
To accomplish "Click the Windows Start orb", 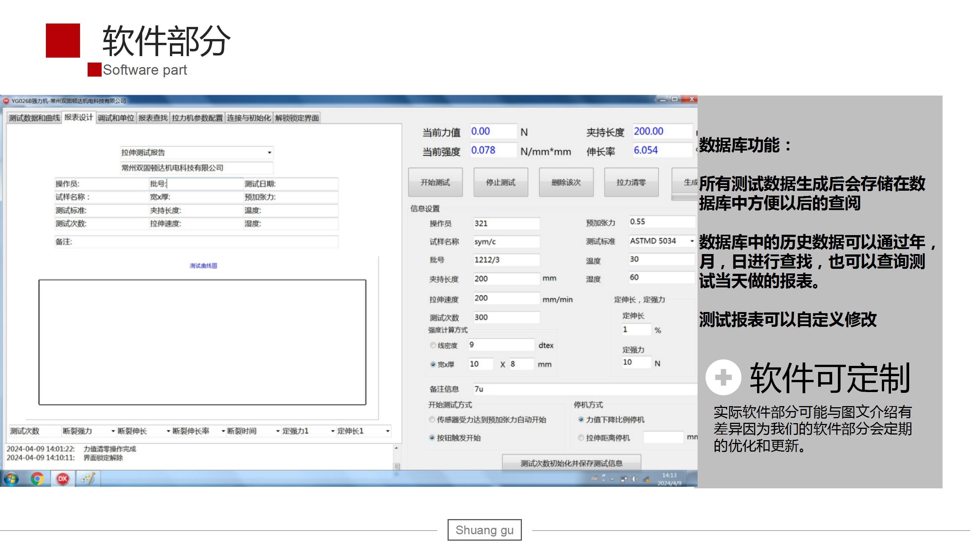I will coord(11,479).
